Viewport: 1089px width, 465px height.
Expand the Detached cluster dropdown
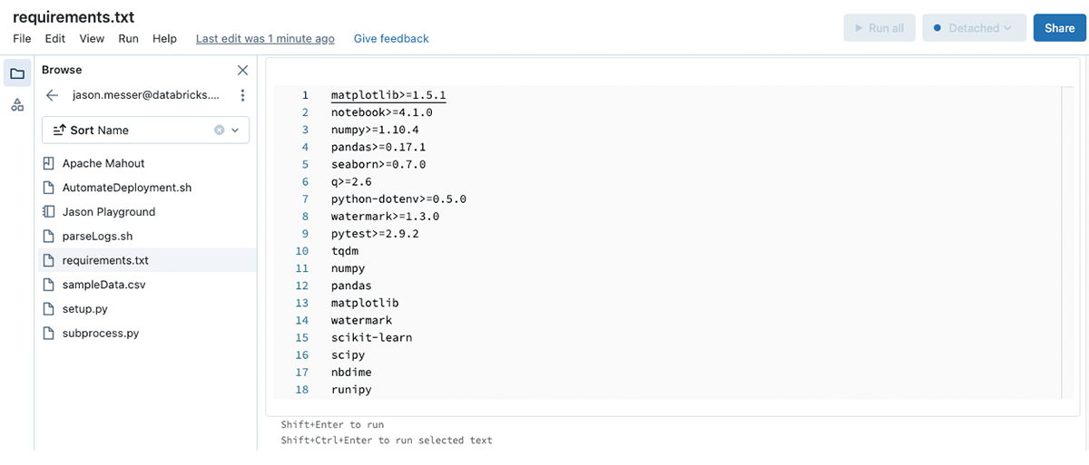[x=975, y=28]
